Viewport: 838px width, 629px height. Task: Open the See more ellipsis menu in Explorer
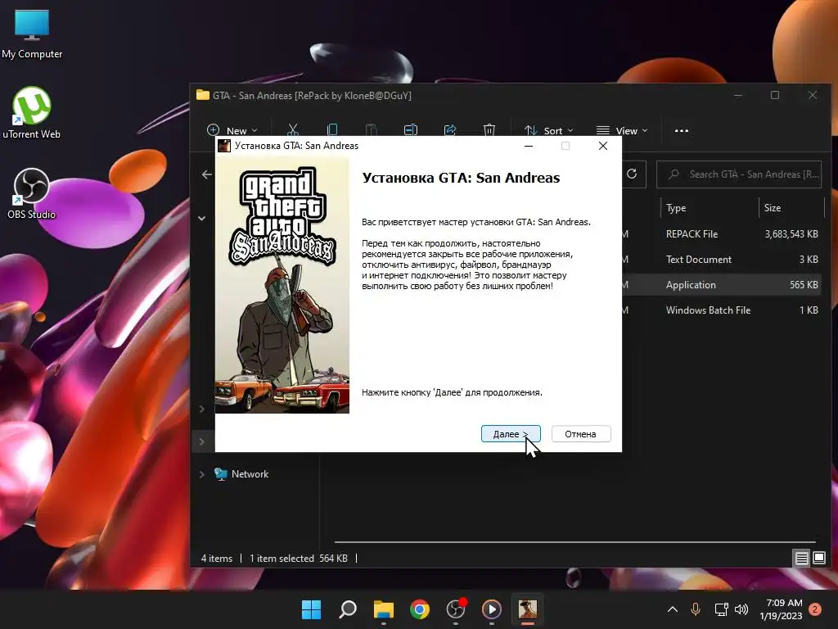[682, 130]
